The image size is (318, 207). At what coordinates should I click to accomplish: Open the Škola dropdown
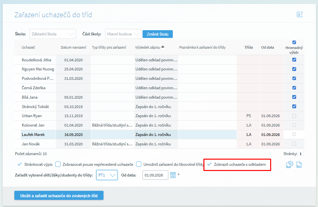pyautogui.click(x=53, y=34)
